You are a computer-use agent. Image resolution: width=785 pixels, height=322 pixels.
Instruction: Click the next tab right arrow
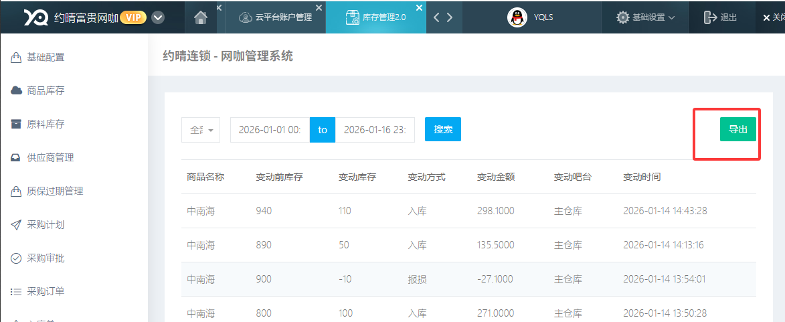[450, 17]
